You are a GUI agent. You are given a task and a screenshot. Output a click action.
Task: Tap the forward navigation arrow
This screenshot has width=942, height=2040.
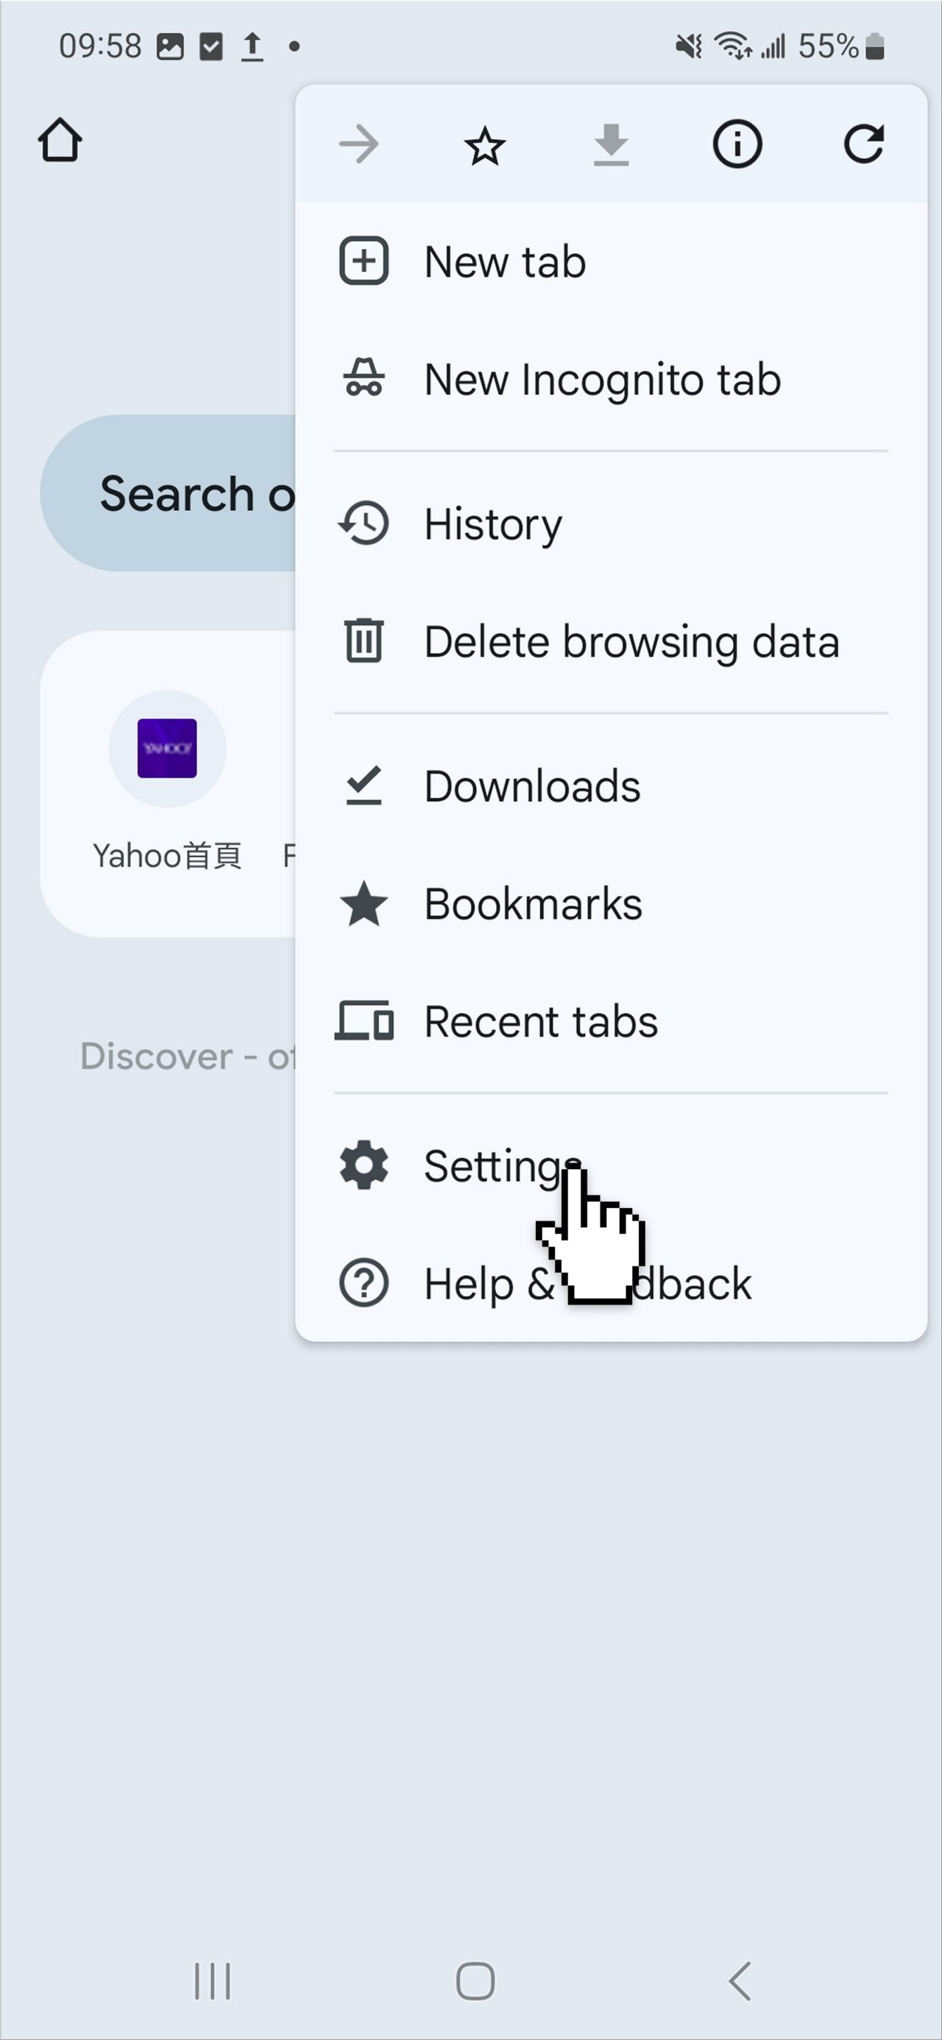click(x=358, y=144)
